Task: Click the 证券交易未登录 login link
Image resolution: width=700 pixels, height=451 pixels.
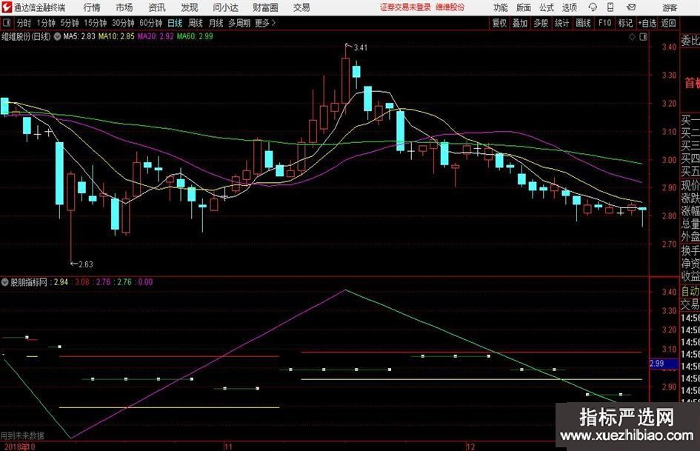Action: pyautogui.click(x=405, y=7)
